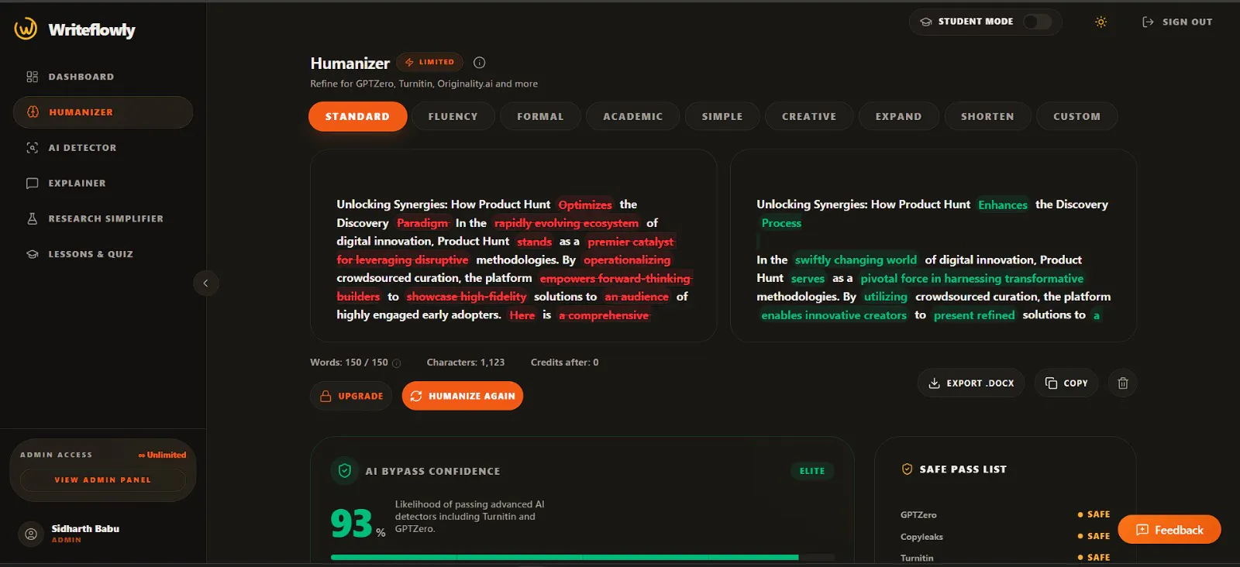Choose the Formal mode tab
The height and width of the screenshot is (567, 1240).
[x=540, y=116]
